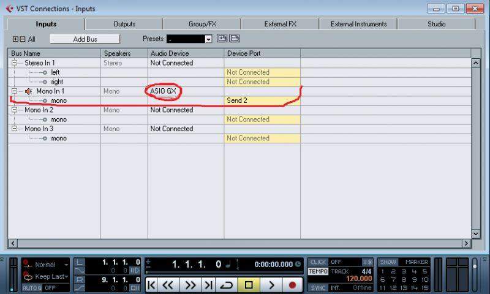Viewport: 490px width, 294px height.
Task: Click the SHOW markers button
Action: (x=388, y=262)
